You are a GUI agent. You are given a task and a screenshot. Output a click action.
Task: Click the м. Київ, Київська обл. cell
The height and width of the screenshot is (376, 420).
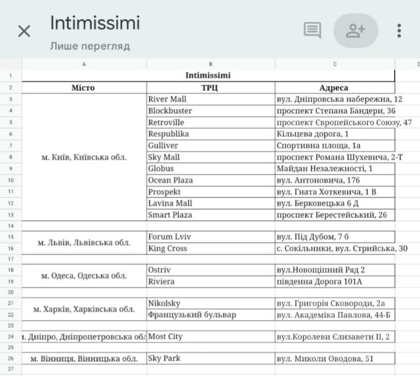84,157
